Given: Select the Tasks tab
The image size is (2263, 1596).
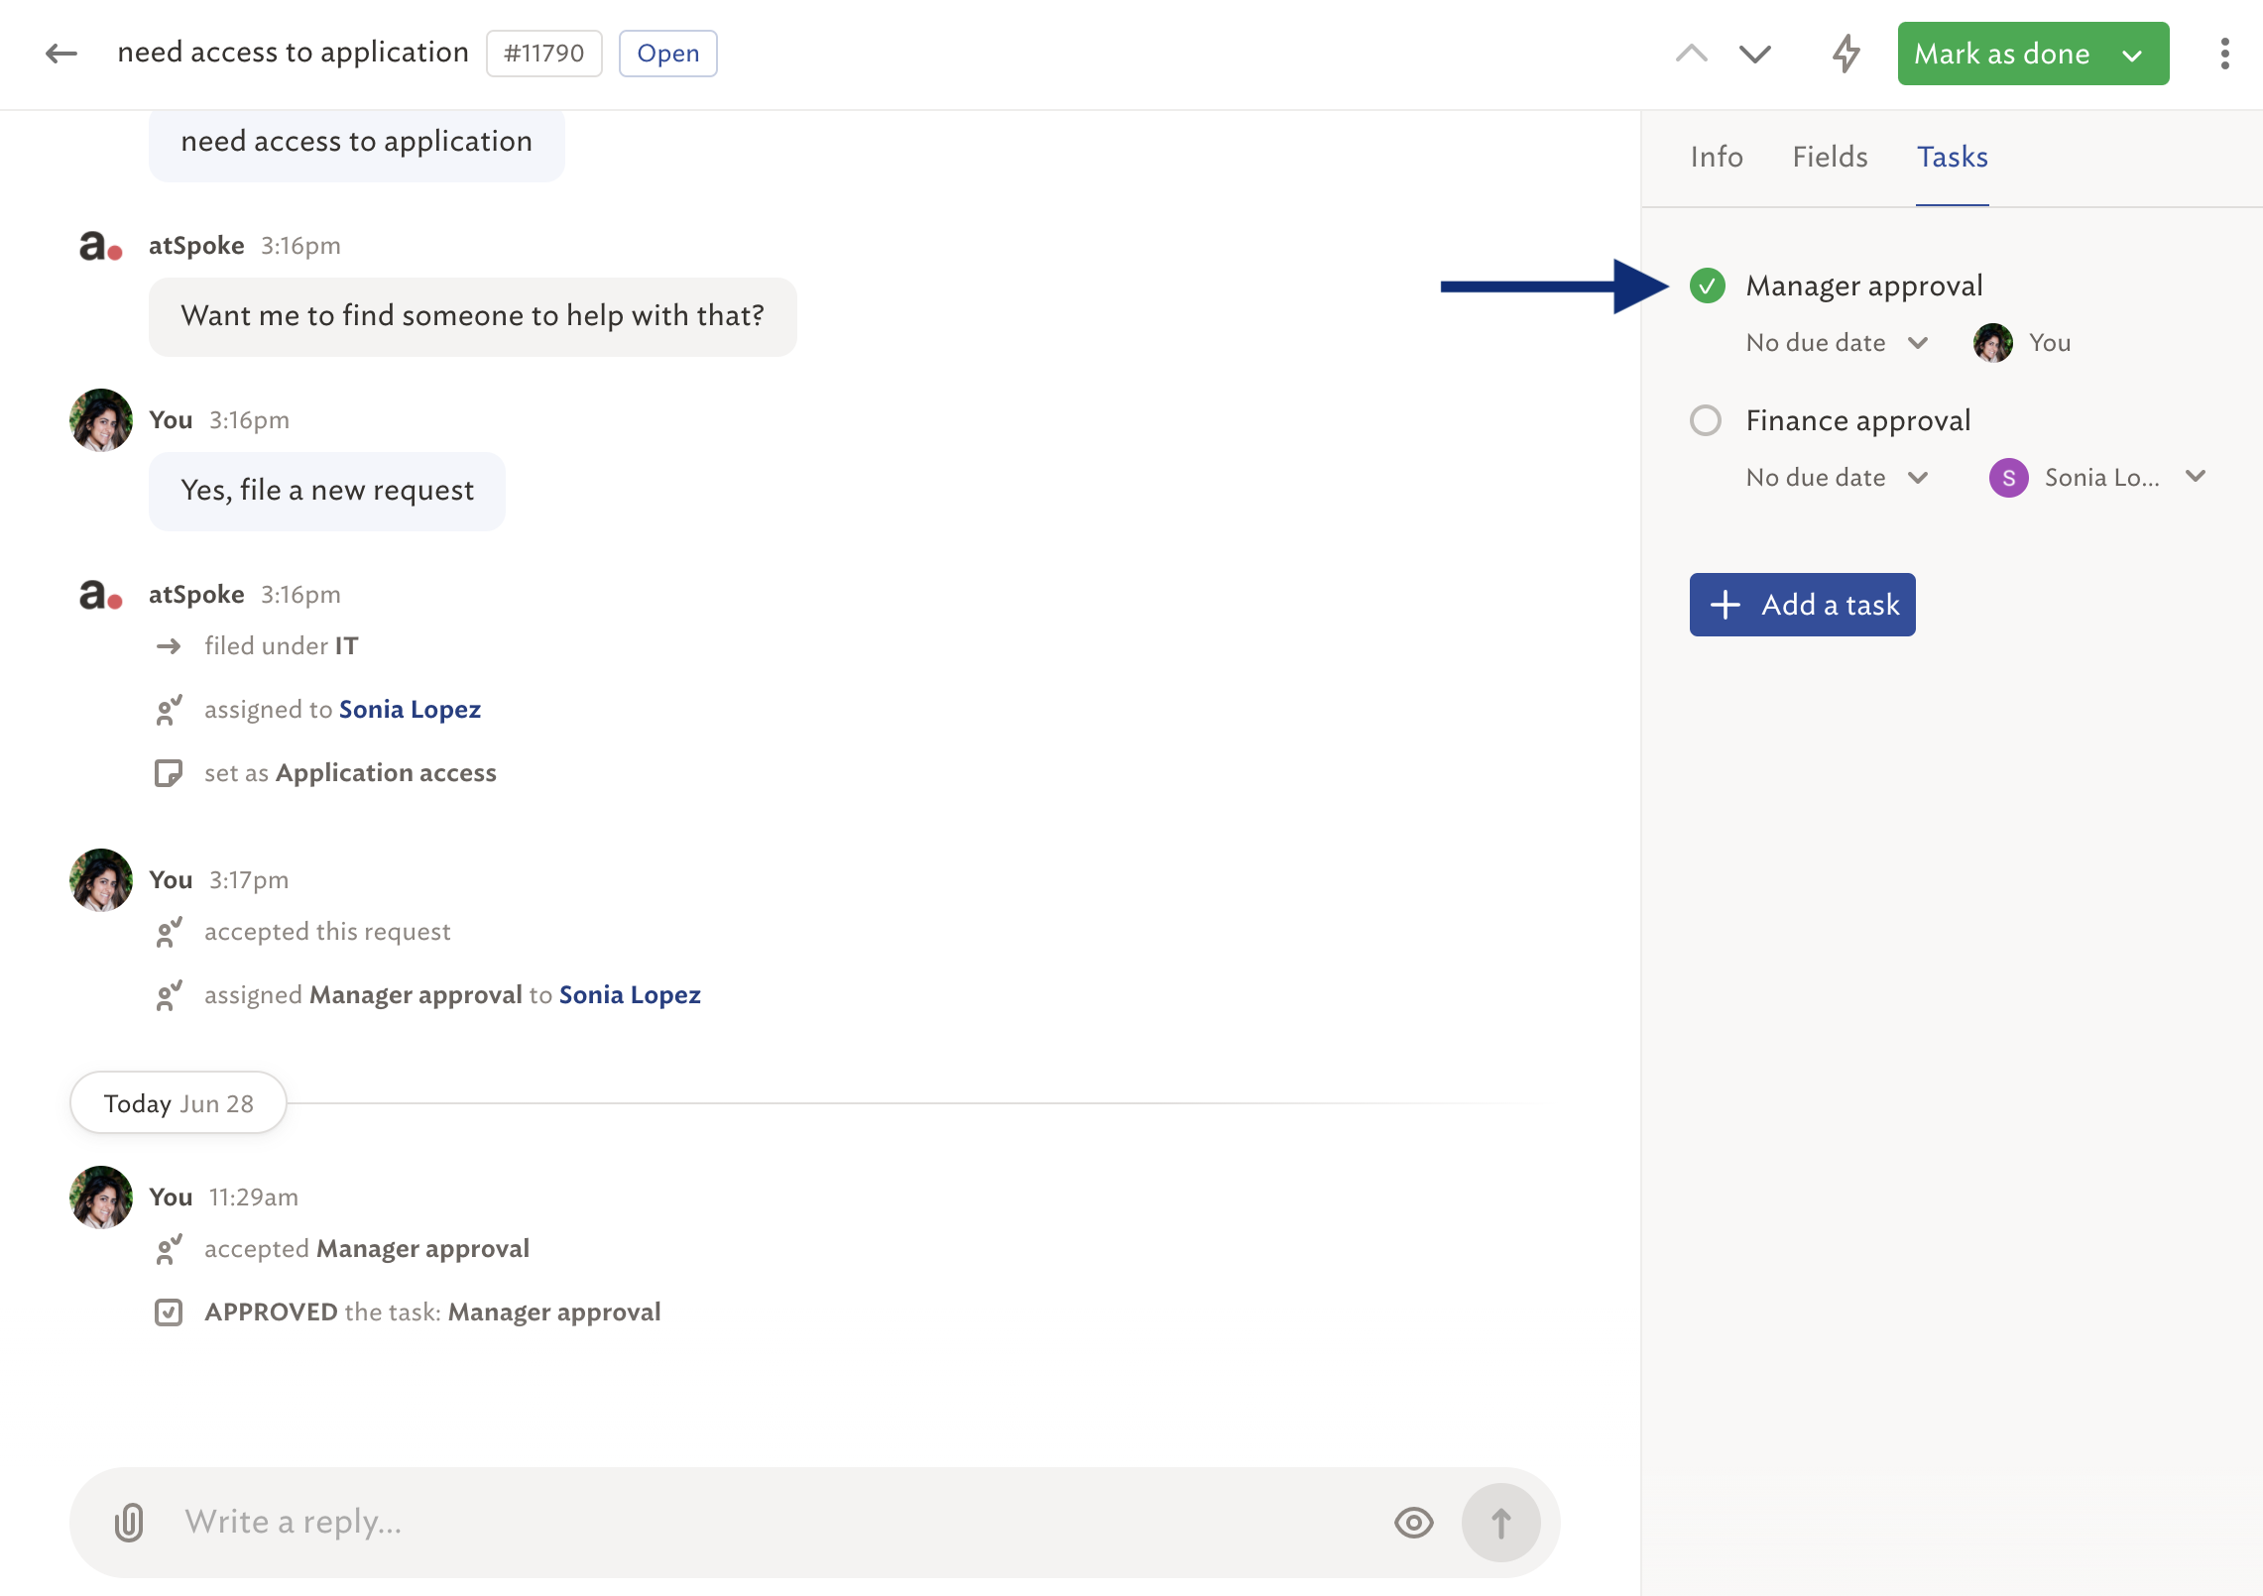Looking at the screenshot, I should coord(1952,157).
